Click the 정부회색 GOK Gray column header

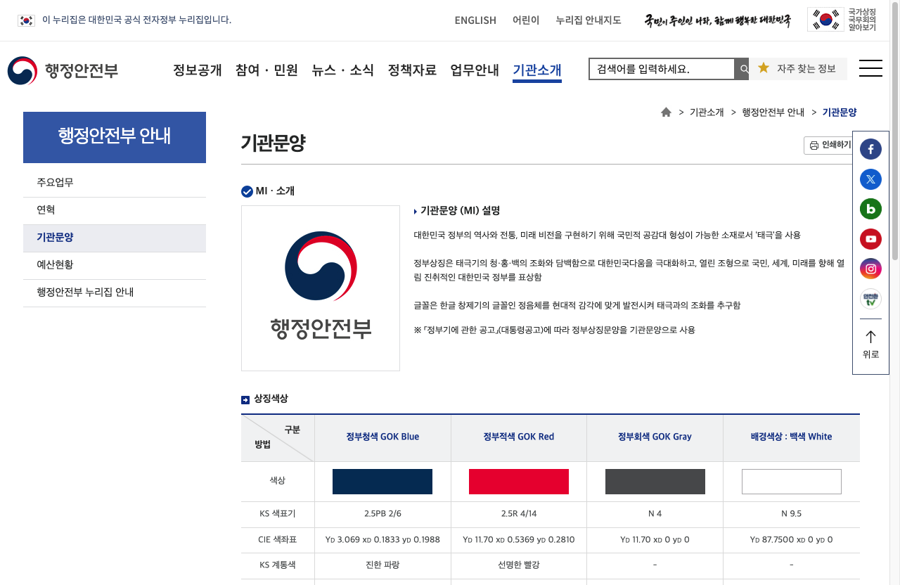tap(655, 437)
